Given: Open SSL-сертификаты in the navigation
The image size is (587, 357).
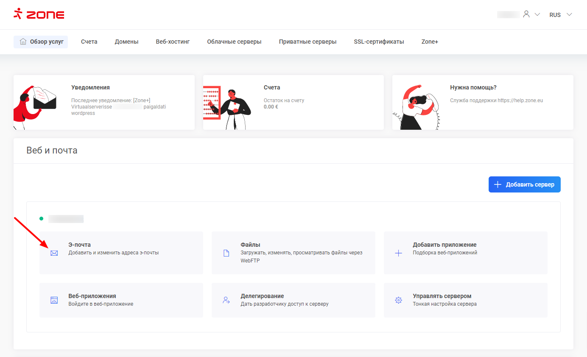Looking at the screenshot, I should pyautogui.click(x=379, y=42).
